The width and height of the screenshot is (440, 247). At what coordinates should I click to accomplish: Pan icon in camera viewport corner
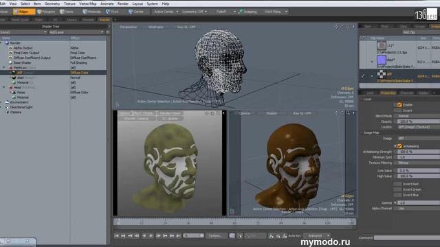[336, 113]
